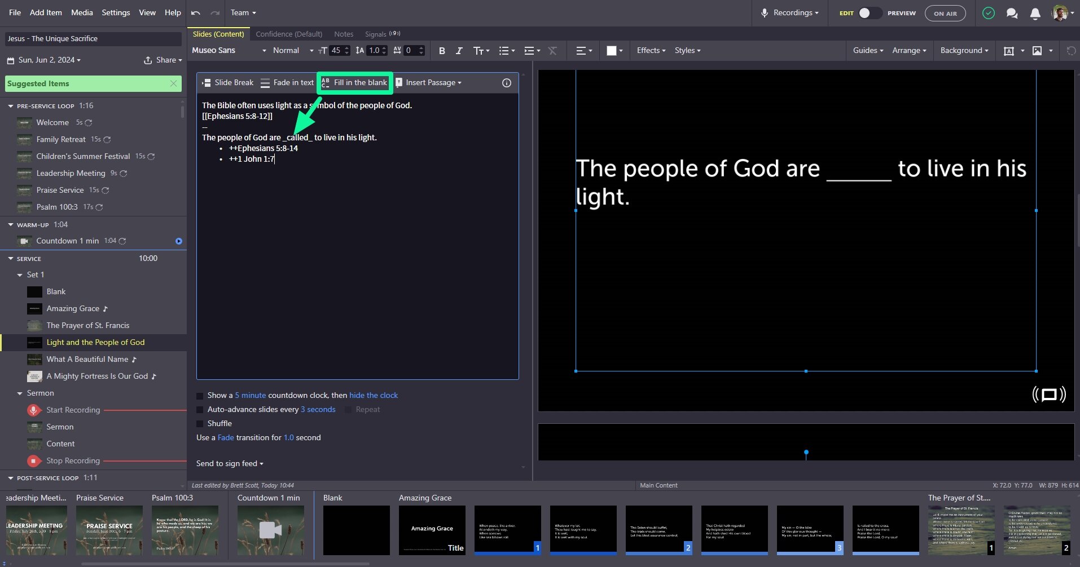This screenshot has height=567, width=1080.
Task: Click the reset icon at toolbar end
Action: click(x=1071, y=51)
